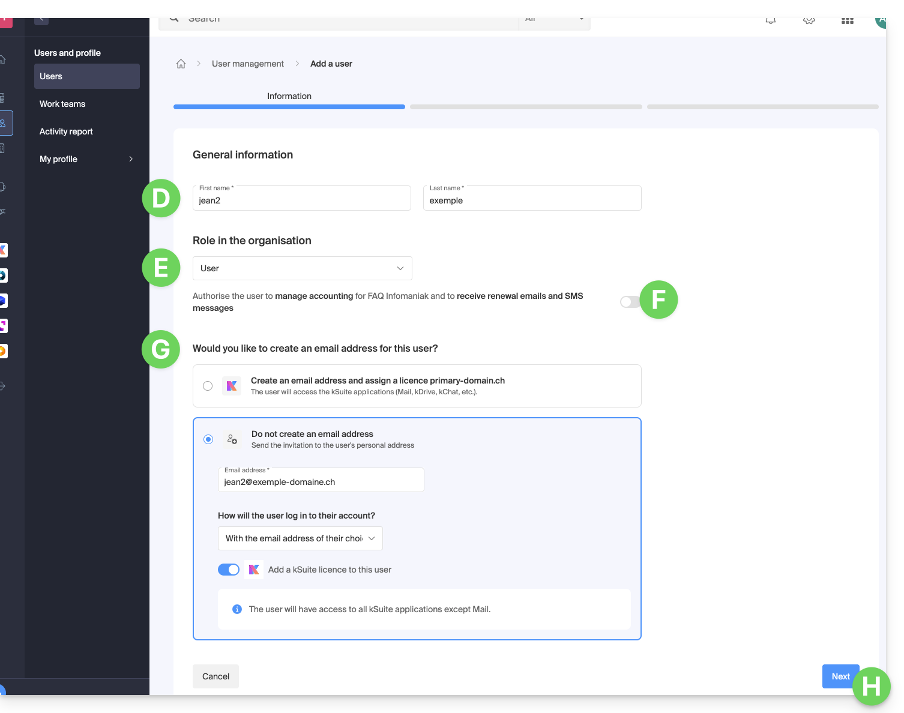
Task: Click the Next button
Action: click(840, 676)
